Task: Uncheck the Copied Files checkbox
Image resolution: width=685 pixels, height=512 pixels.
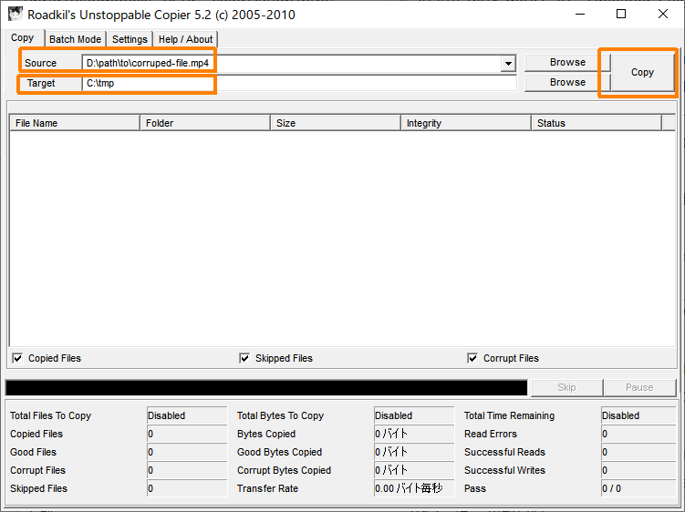Action: [x=17, y=358]
